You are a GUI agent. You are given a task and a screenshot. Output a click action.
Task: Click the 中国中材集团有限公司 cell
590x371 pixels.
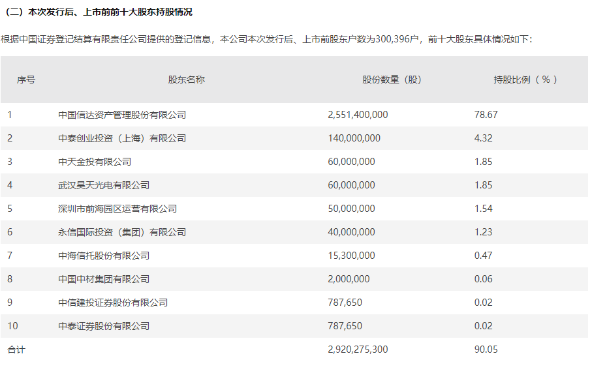(104, 279)
